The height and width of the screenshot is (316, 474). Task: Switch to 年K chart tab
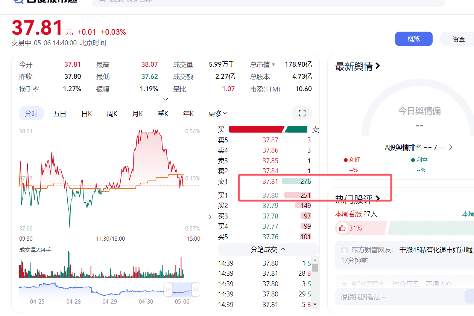point(188,113)
